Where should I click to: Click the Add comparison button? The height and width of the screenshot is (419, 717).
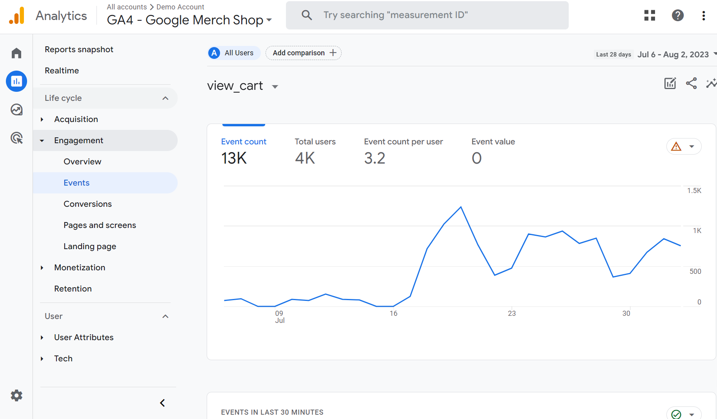point(304,53)
